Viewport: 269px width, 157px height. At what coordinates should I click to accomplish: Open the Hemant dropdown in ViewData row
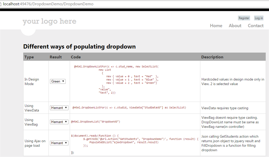[59, 108]
